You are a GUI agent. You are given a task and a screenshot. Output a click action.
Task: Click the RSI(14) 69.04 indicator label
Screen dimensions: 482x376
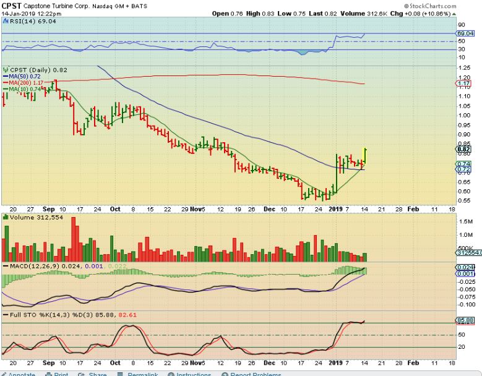click(33, 21)
